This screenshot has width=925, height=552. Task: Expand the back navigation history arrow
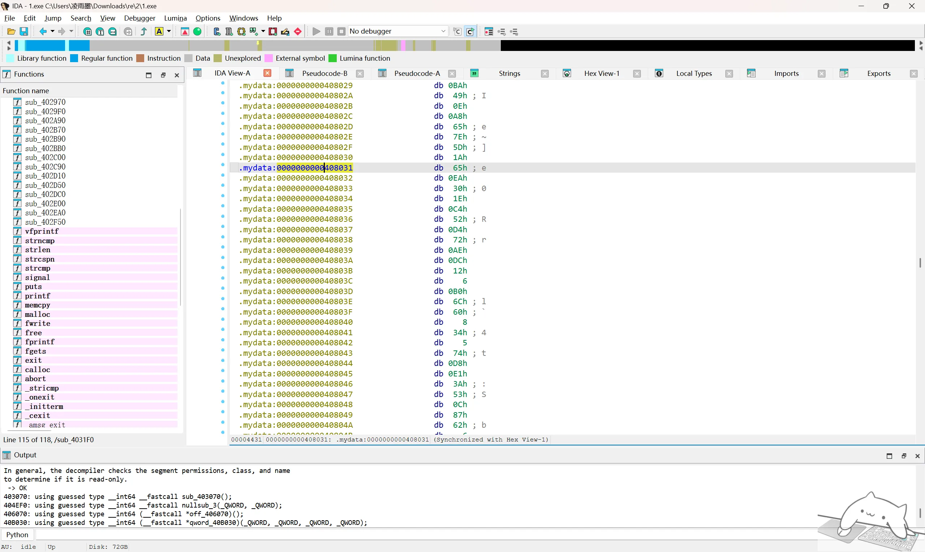(x=52, y=32)
